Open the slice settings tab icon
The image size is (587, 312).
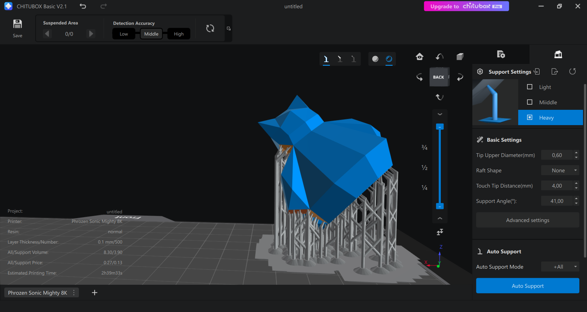501,54
